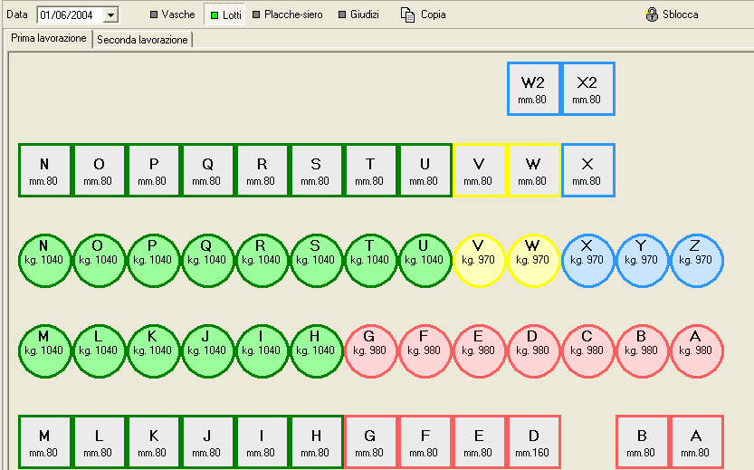Toggle the Lotti view option
754x470 pixels.
click(224, 14)
